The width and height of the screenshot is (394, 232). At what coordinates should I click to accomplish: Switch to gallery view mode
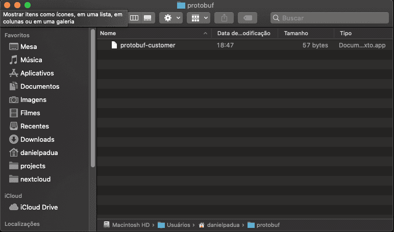(147, 18)
